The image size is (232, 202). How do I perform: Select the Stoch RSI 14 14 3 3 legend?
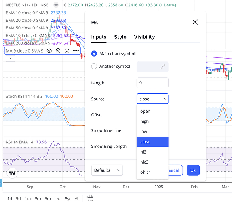(x=24, y=97)
